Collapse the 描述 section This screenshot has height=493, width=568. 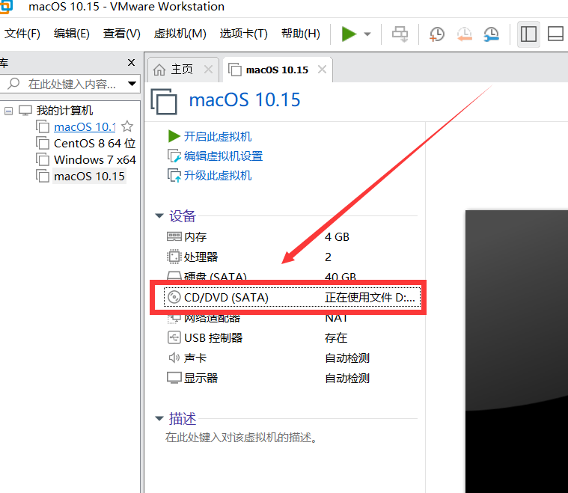click(x=159, y=419)
